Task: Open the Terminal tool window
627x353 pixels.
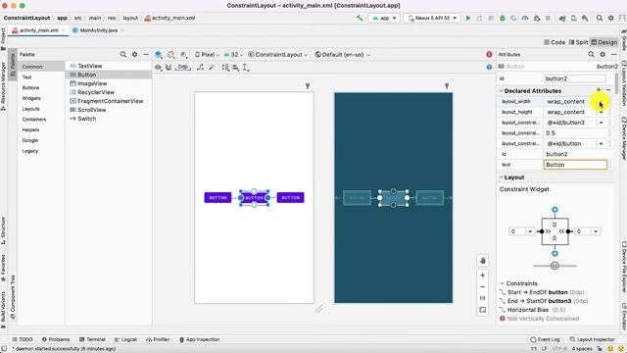Action: [x=92, y=339]
